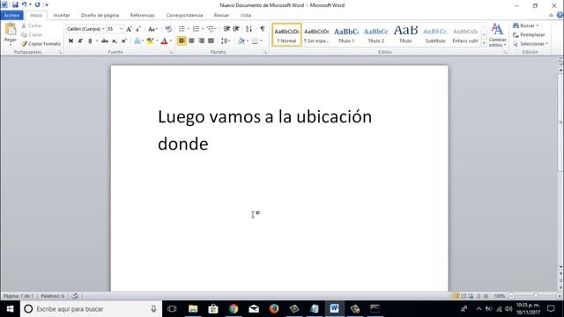Click the bullets list icon
564x317 pixels.
pyautogui.click(x=182, y=29)
